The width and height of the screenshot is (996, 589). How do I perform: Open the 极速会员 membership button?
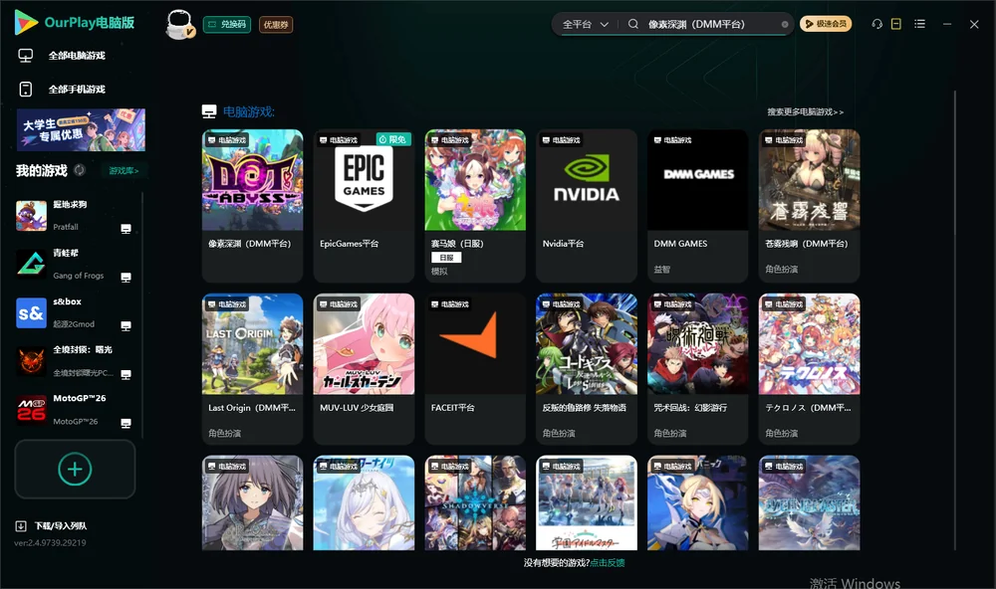[825, 24]
